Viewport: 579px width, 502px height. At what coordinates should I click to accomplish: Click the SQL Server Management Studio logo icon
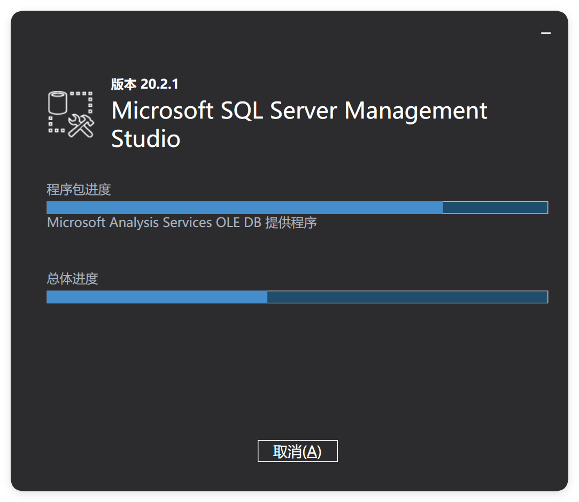tap(71, 114)
